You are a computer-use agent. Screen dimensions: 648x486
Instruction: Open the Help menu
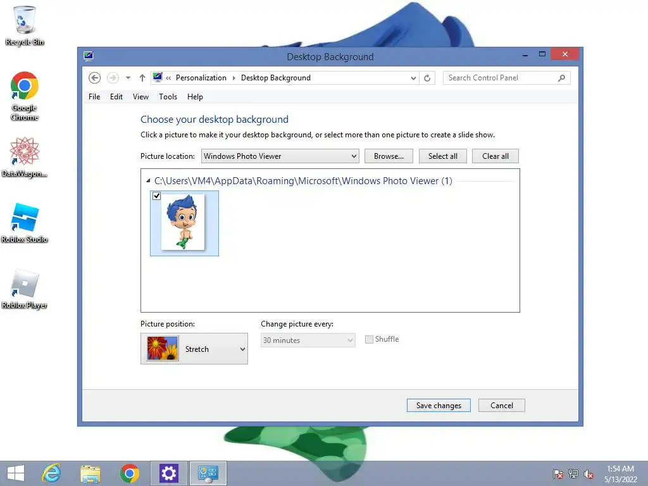tap(195, 97)
